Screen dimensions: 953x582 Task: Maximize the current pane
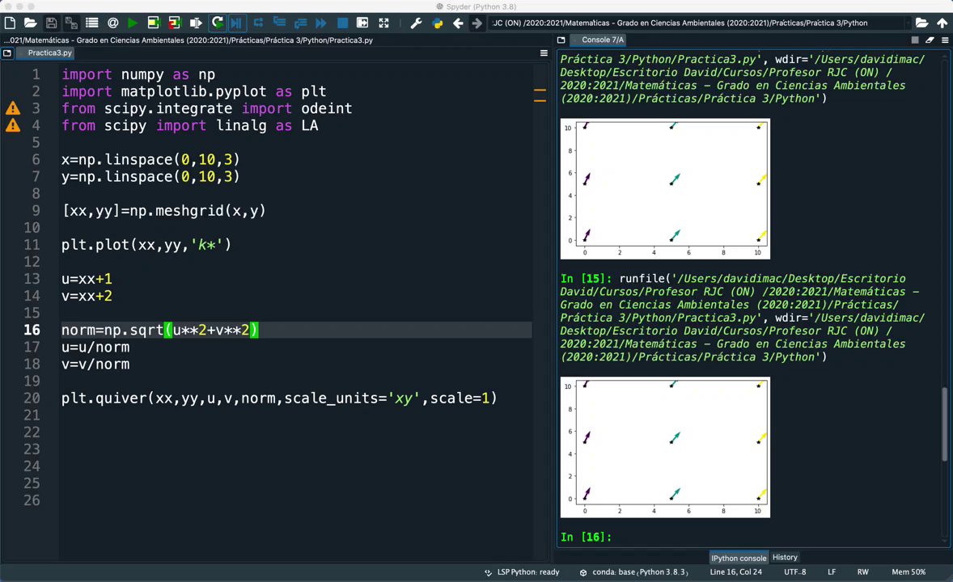click(x=362, y=23)
